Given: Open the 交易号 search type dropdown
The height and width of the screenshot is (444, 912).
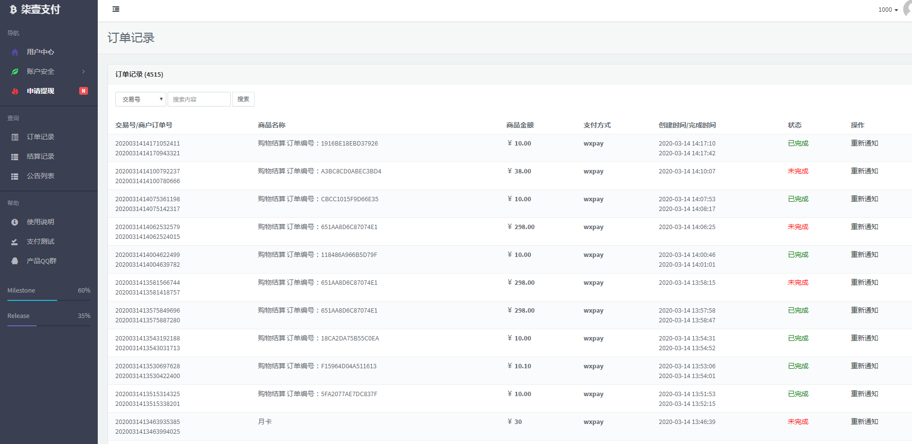Looking at the screenshot, I should point(141,99).
